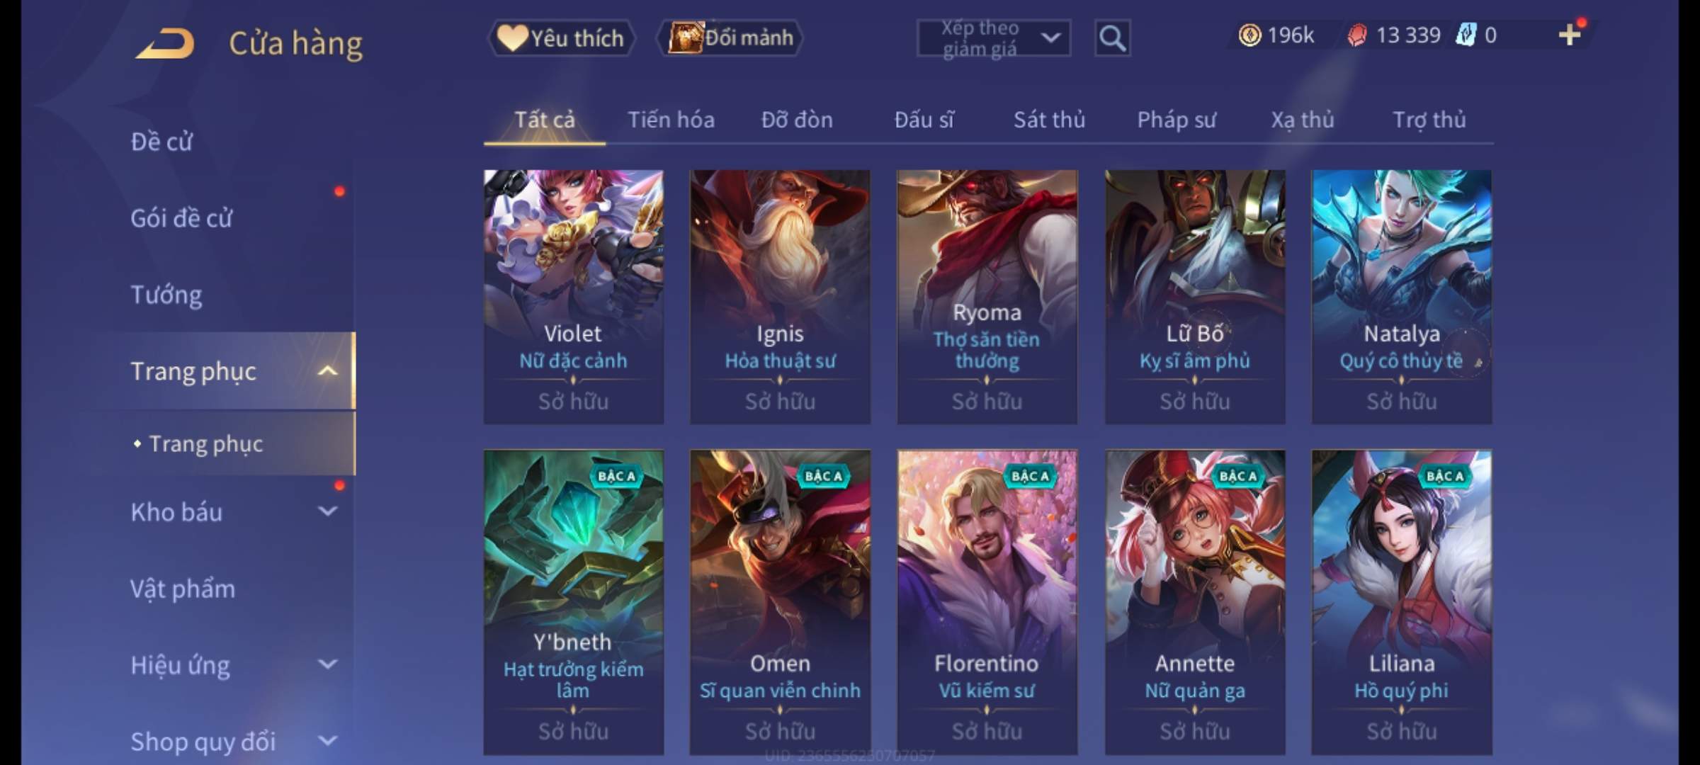
Task: Select the Tiến hóa tab
Action: [x=671, y=120]
